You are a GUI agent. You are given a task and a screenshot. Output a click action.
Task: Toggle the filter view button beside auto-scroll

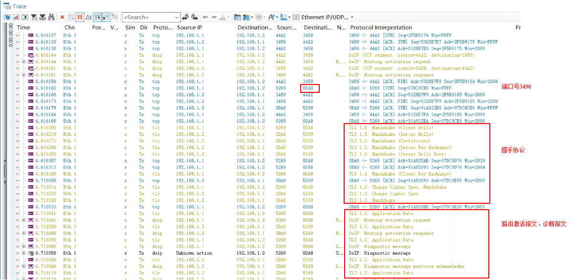106,17
